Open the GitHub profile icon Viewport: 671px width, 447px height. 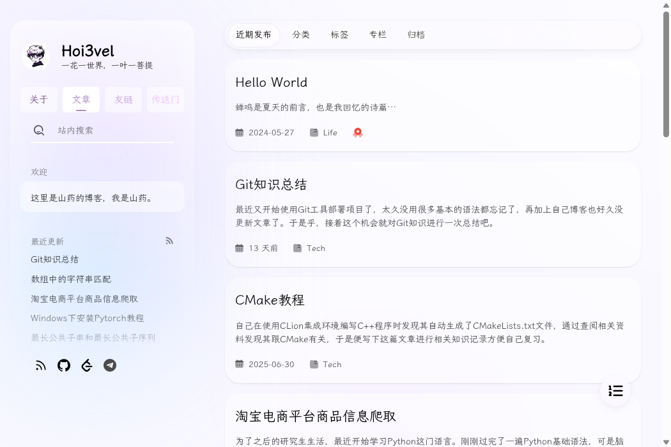coord(64,365)
